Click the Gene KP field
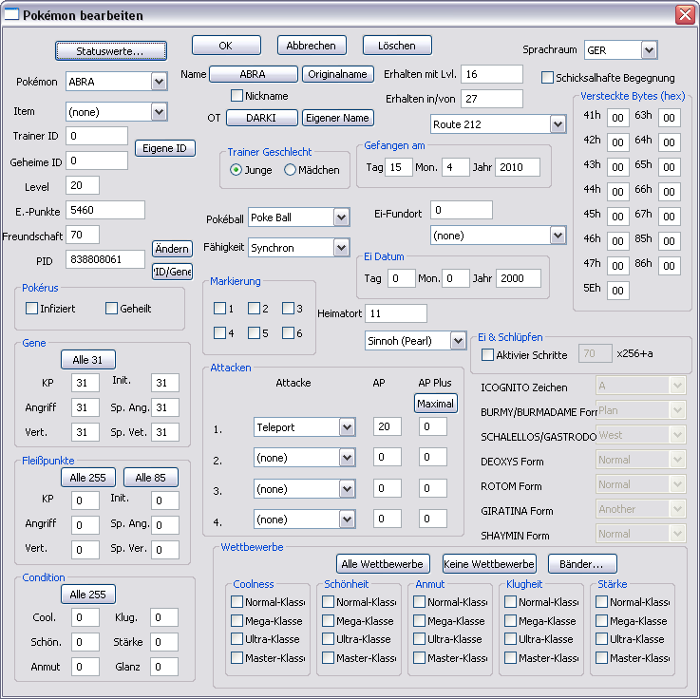 click(x=85, y=383)
